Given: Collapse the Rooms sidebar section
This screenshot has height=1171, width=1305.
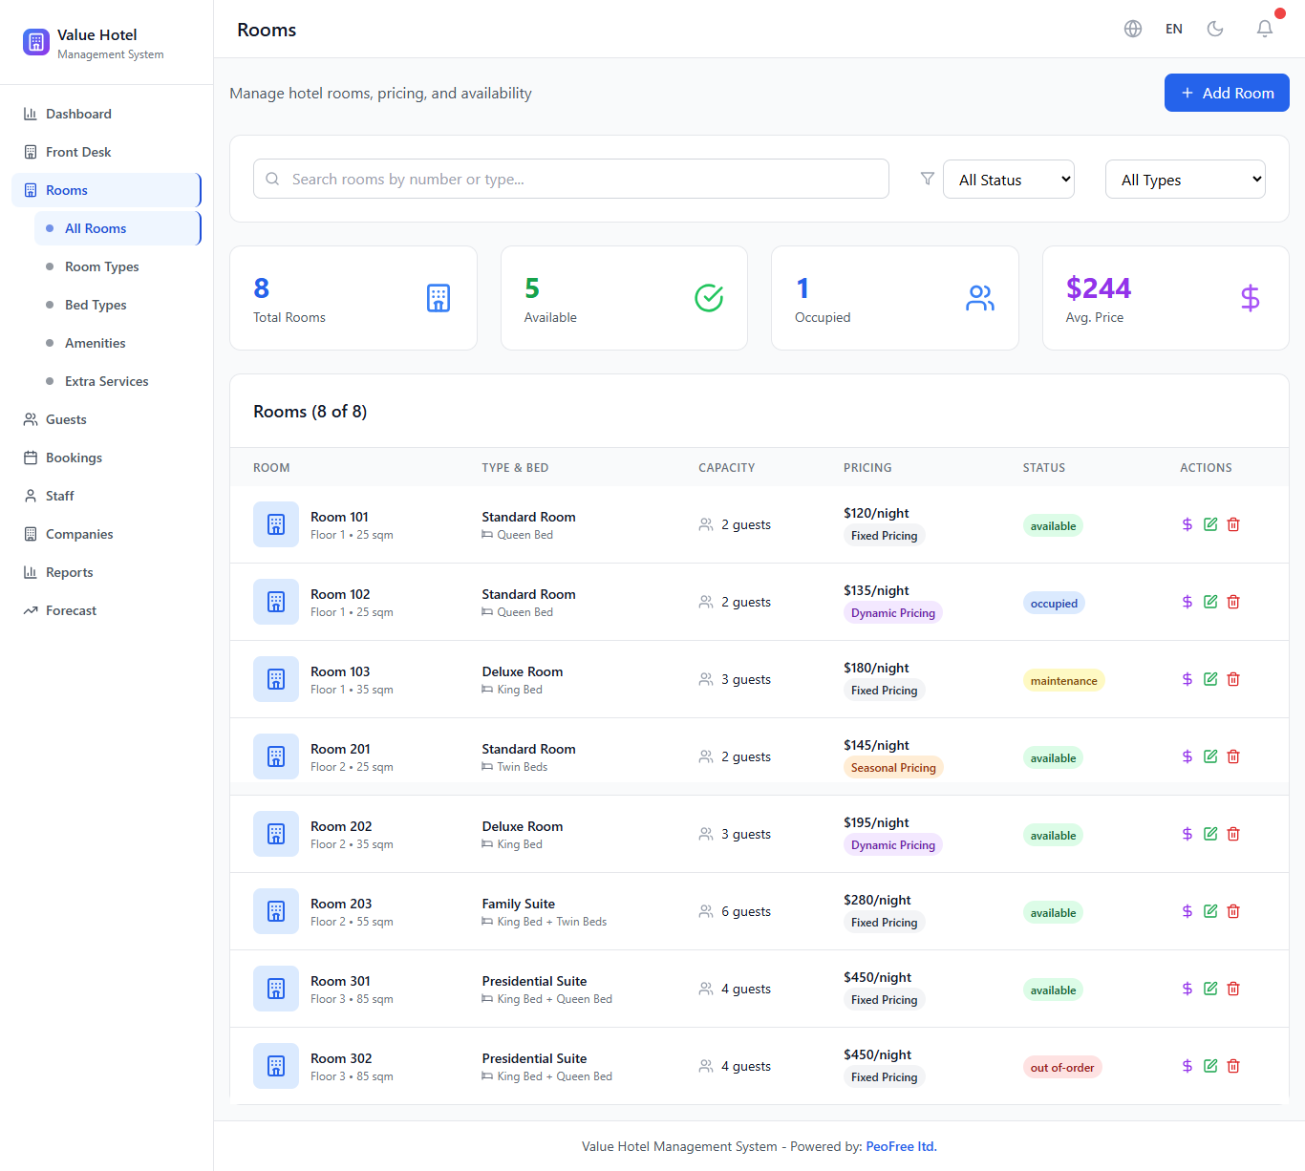Looking at the screenshot, I should [x=105, y=190].
